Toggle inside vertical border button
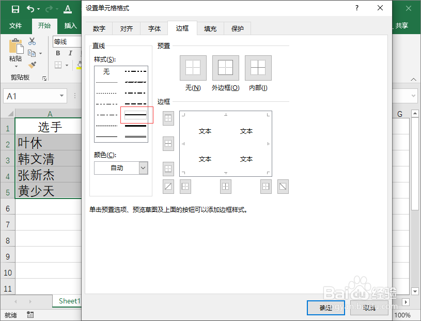Viewport: 421px width, 321px height. 226,187
